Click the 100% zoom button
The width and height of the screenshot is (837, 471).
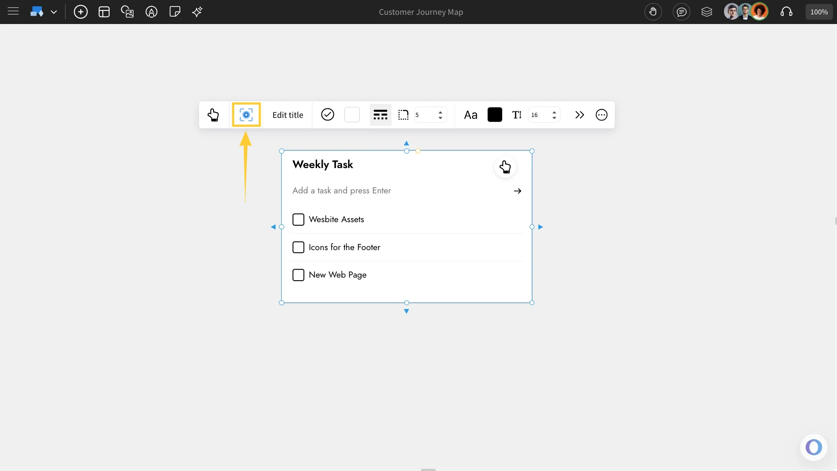[819, 12]
